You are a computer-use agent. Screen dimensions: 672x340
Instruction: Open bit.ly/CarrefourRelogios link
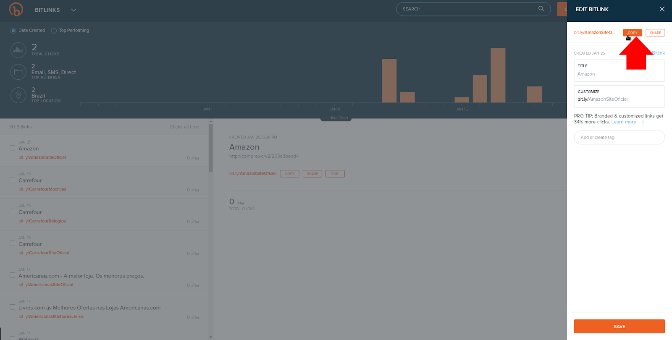pos(42,221)
